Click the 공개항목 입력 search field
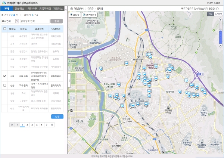The width and height of the screenshot is (224, 158). 34,21
